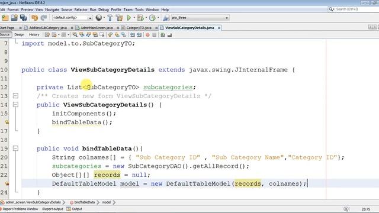Go to previous bookmark icon

(x=110, y=35)
